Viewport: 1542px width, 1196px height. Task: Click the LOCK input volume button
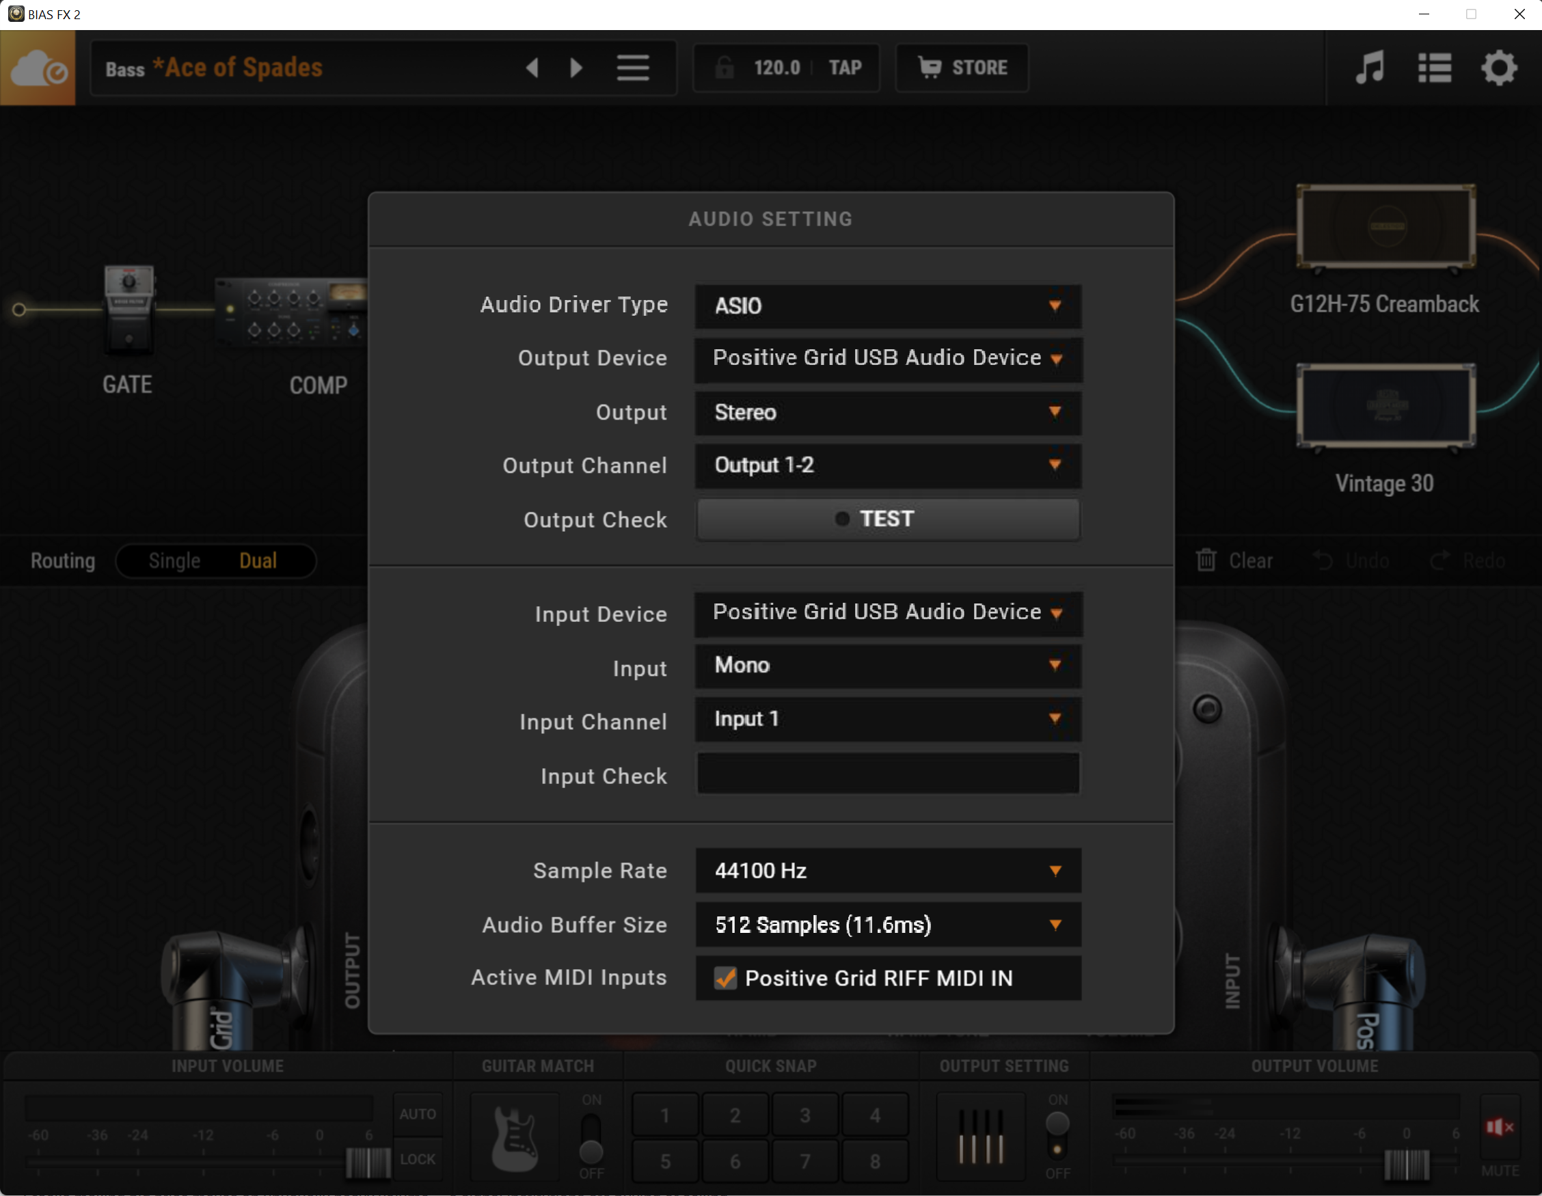417,1159
